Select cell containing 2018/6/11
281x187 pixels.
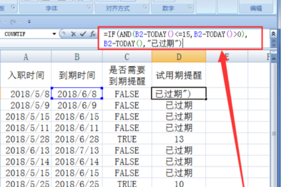pyautogui.click(x=77, y=127)
